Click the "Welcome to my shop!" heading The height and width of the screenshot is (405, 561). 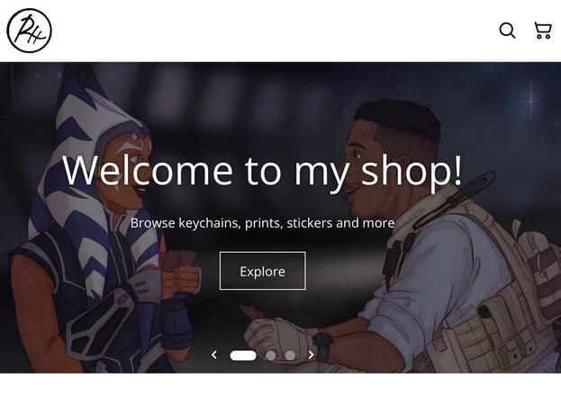pos(263,171)
